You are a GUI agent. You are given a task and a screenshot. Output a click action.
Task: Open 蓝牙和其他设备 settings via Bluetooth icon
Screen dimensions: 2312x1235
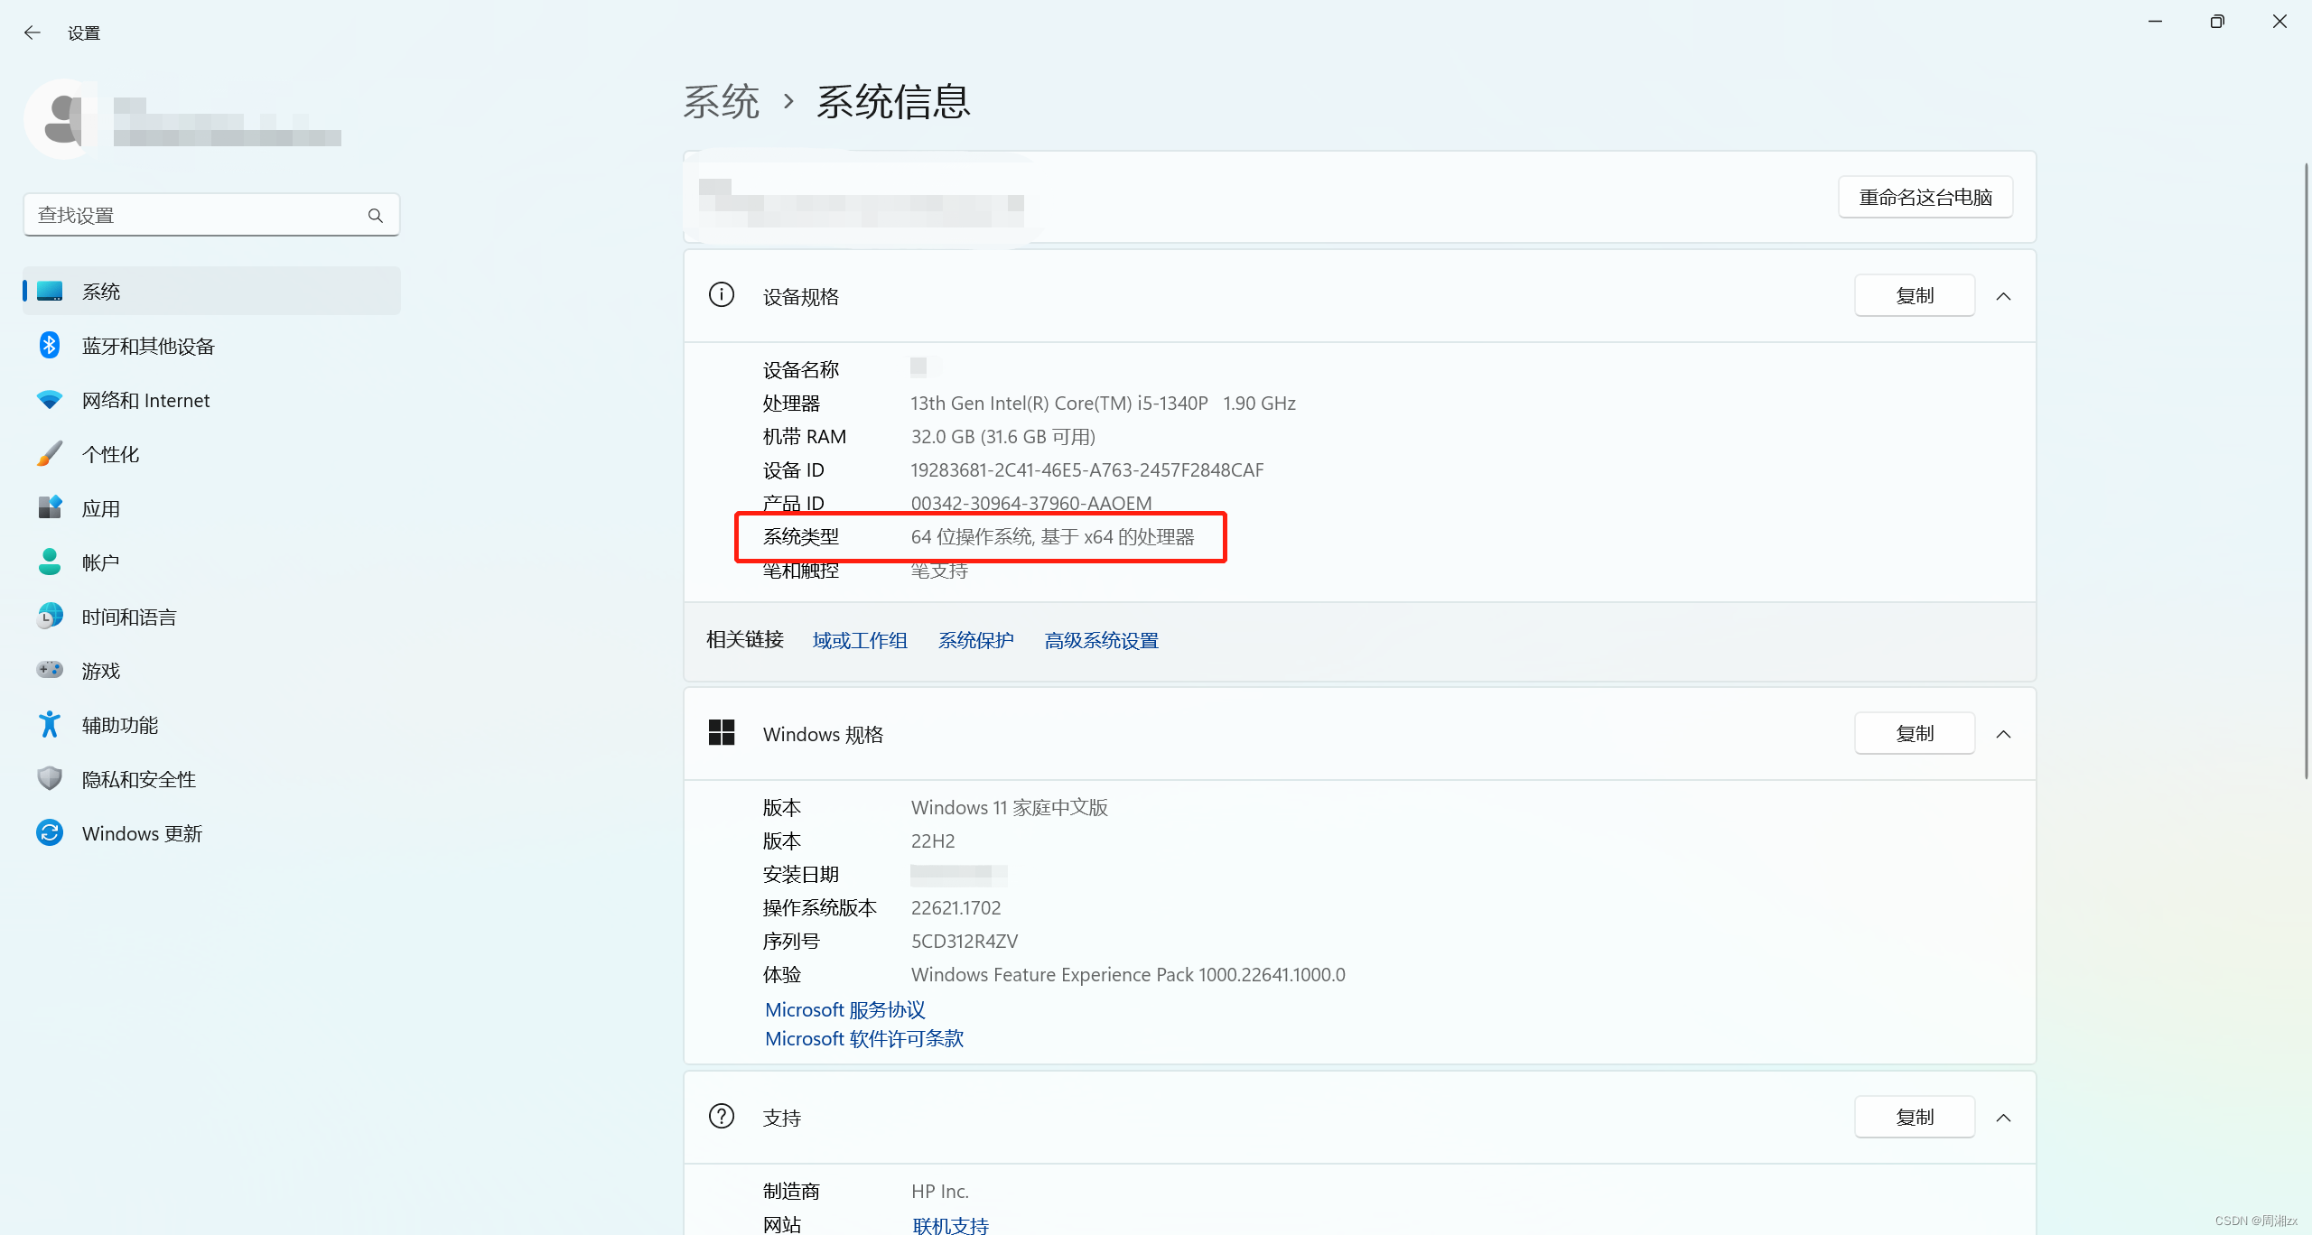[x=49, y=345]
